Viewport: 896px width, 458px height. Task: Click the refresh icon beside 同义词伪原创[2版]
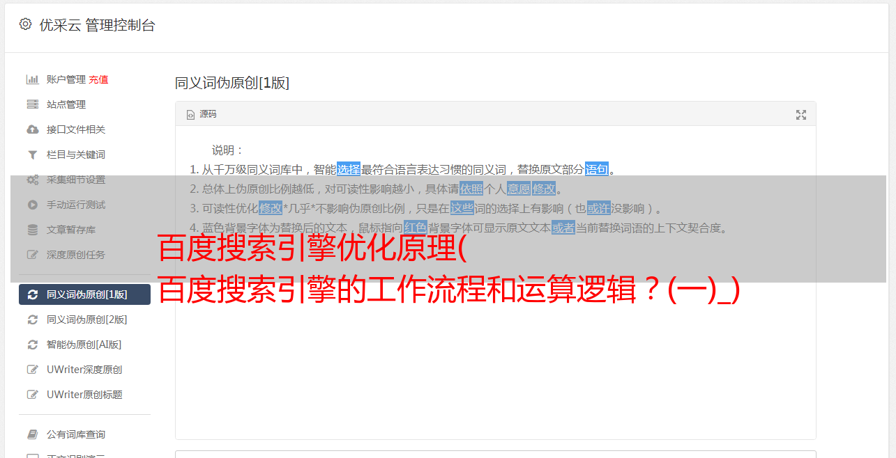(x=32, y=319)
